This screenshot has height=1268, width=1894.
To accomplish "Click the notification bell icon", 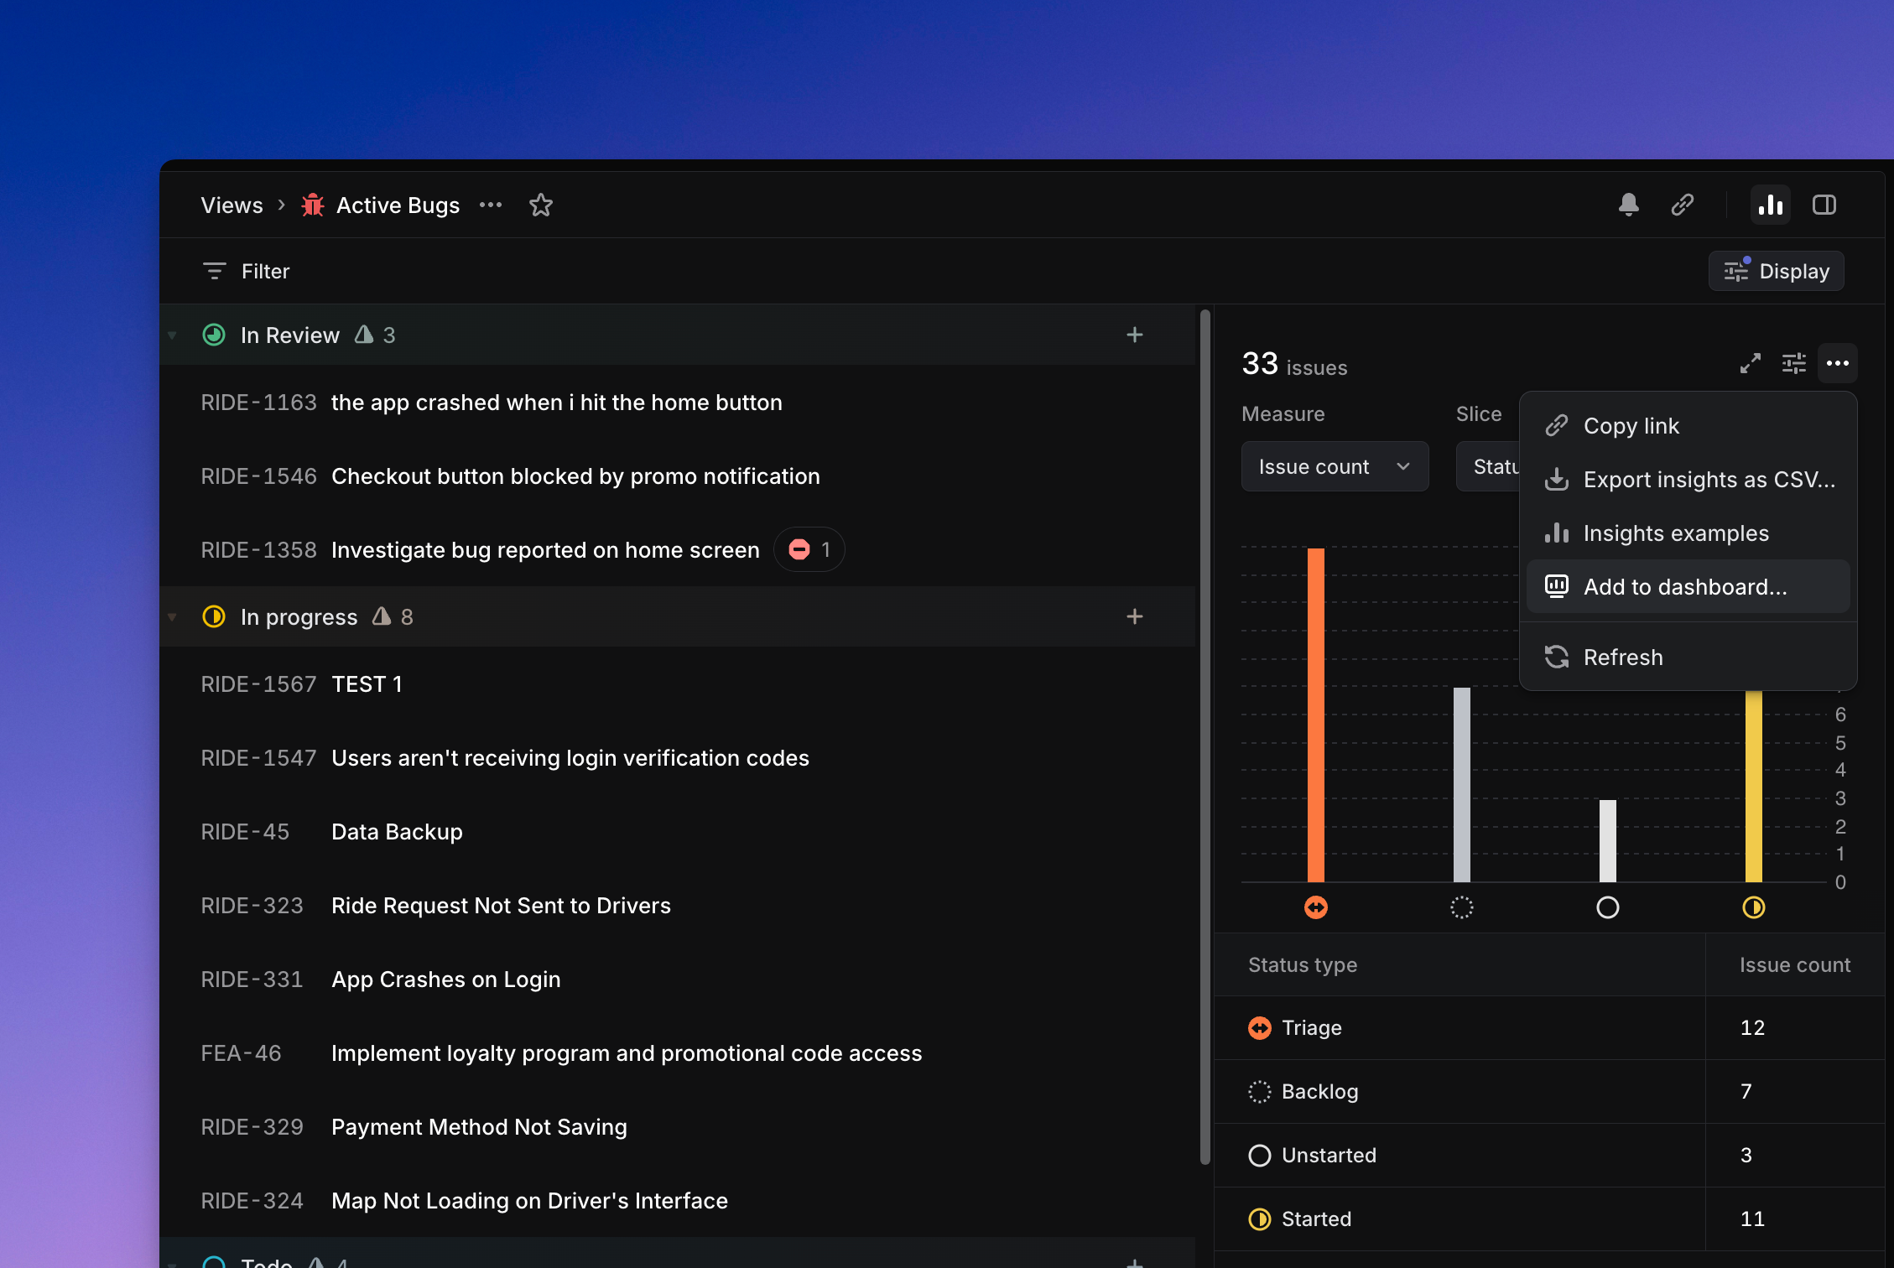I will pyautogui.click(x=1628, y=205).
